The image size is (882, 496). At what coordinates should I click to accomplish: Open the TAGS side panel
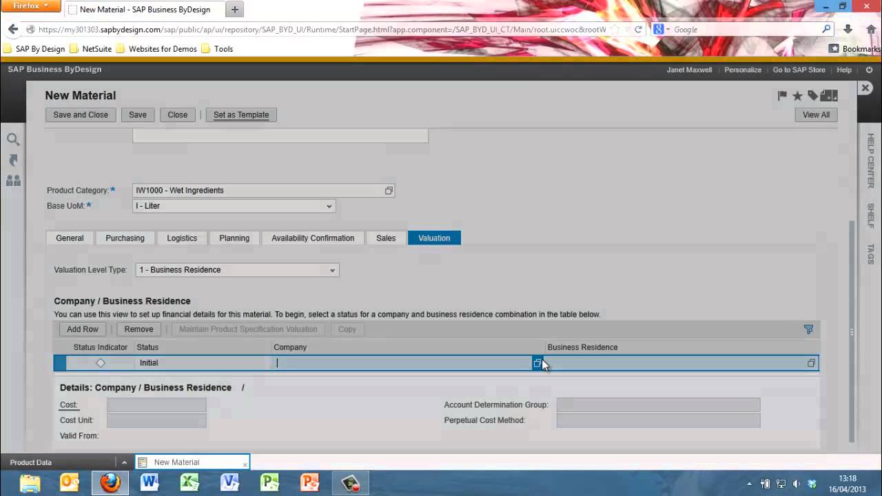point(870,254)
